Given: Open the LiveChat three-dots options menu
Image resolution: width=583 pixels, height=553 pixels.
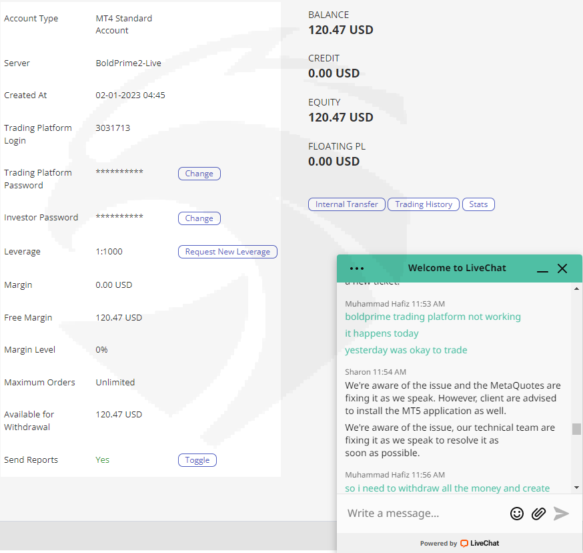Looking at the screenshot, I should pyautogui.click(x=357, y=268).
